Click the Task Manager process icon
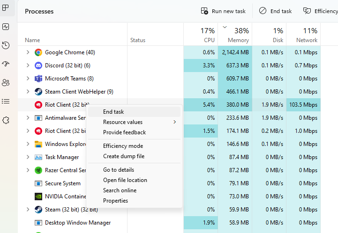Screen dimensions: 338x233 [x=38, y=157]
